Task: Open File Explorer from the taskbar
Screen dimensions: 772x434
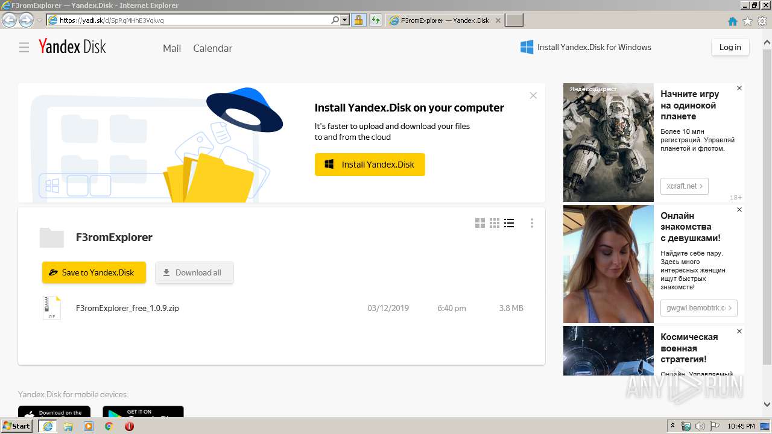Action: (68, 426)
